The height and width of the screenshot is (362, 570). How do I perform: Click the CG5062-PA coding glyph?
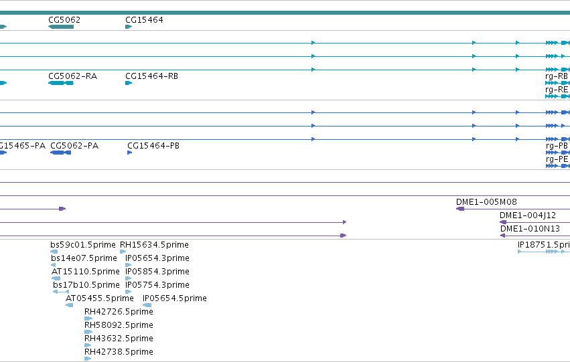click(x=61, y=153)
